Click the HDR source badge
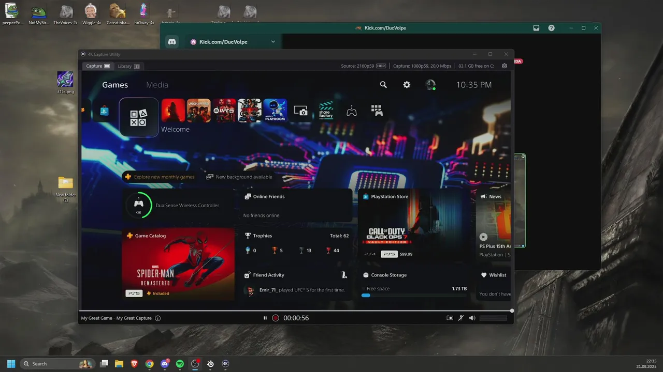The height and width of the screenshot is (372, 663). 381,66
